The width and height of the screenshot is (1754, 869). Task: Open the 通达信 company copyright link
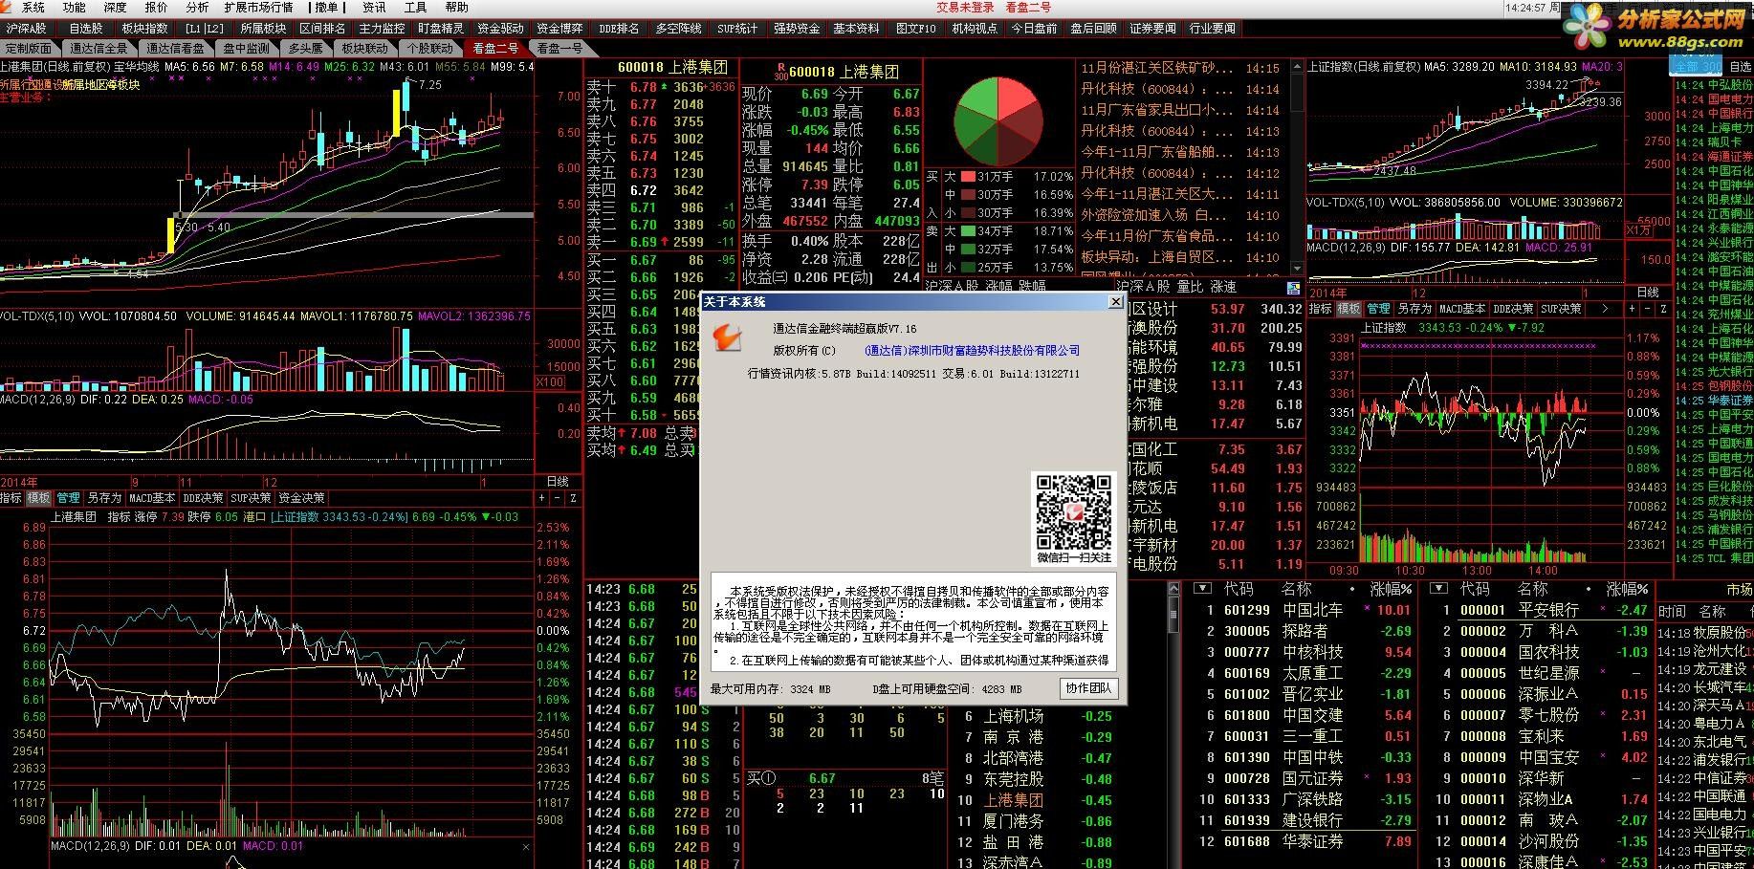tap(972, 351)
